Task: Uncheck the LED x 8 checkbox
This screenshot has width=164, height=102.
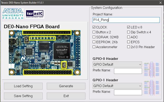Action: click(129, 27)
